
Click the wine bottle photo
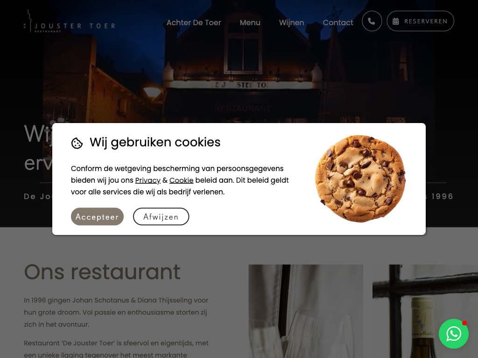click(x=425, y=311)
